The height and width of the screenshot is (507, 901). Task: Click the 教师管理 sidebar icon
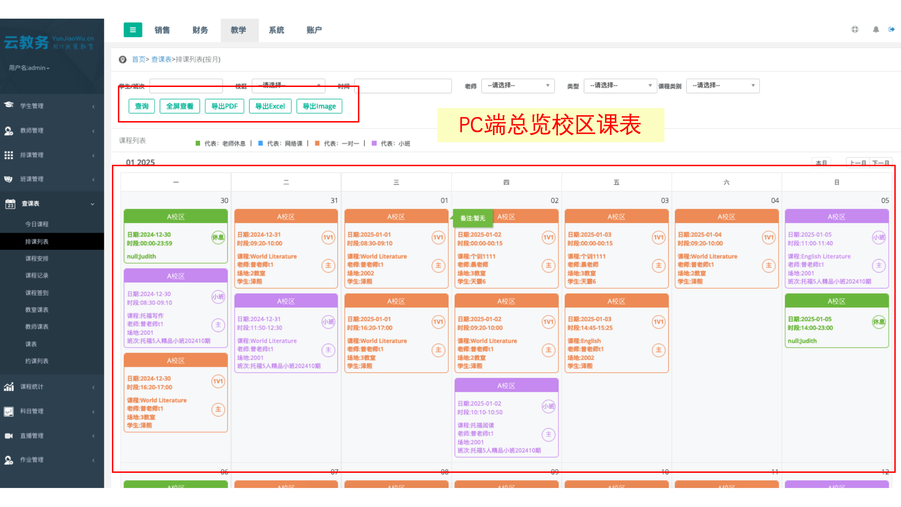coord(9,131)
